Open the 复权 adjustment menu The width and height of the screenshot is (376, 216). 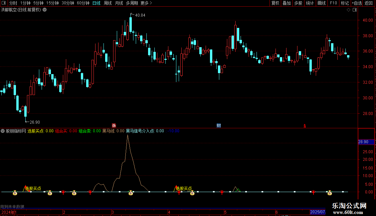pos(275,3)
